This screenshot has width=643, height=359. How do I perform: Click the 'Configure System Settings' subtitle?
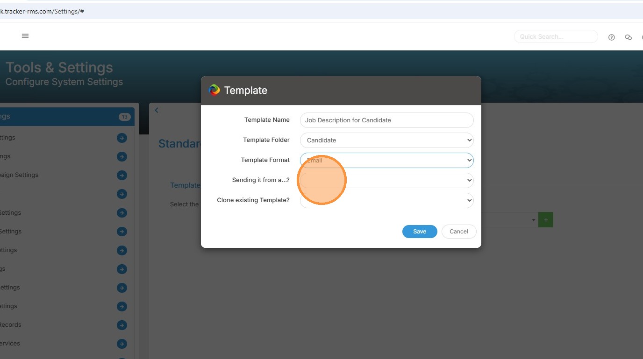(64, 82)
